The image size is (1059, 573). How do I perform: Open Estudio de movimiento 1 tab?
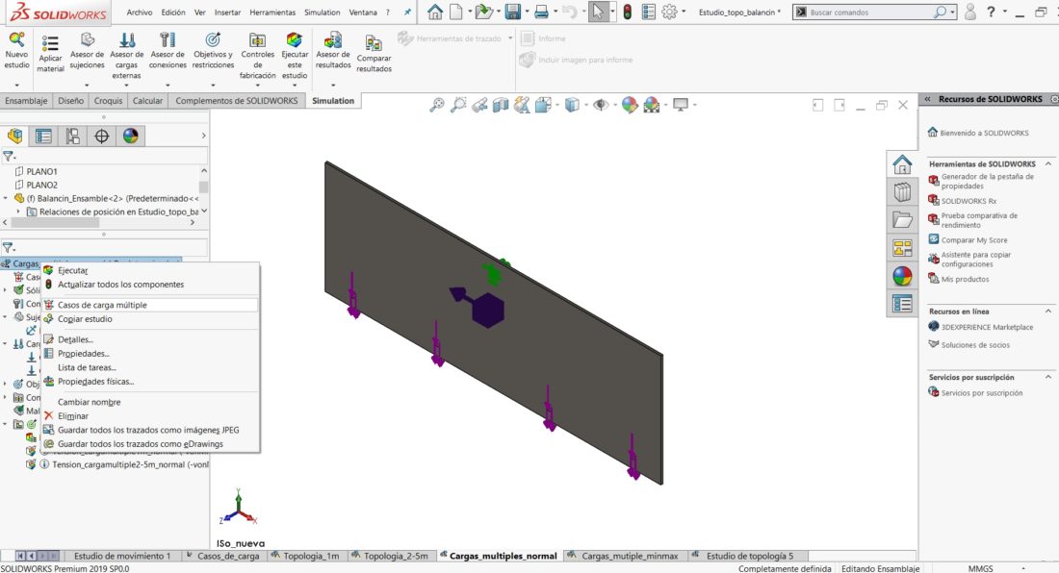pyautogui.click(x=122, y=556)
